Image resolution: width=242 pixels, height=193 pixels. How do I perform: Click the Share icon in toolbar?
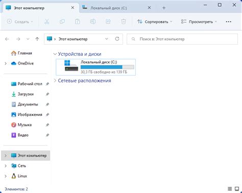click(108, 22)
